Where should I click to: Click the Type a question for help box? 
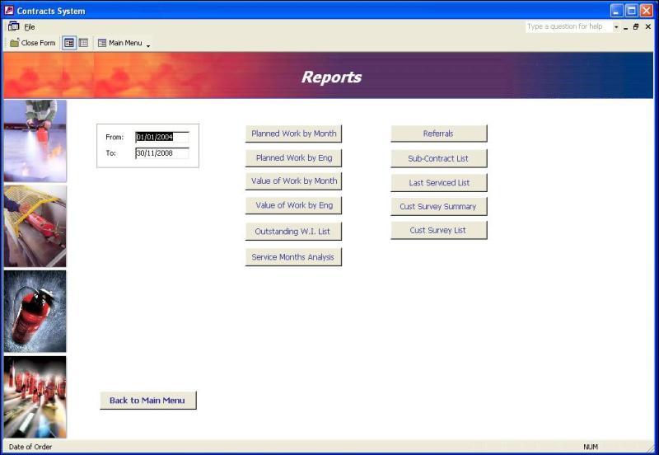(x=568, y=27)
